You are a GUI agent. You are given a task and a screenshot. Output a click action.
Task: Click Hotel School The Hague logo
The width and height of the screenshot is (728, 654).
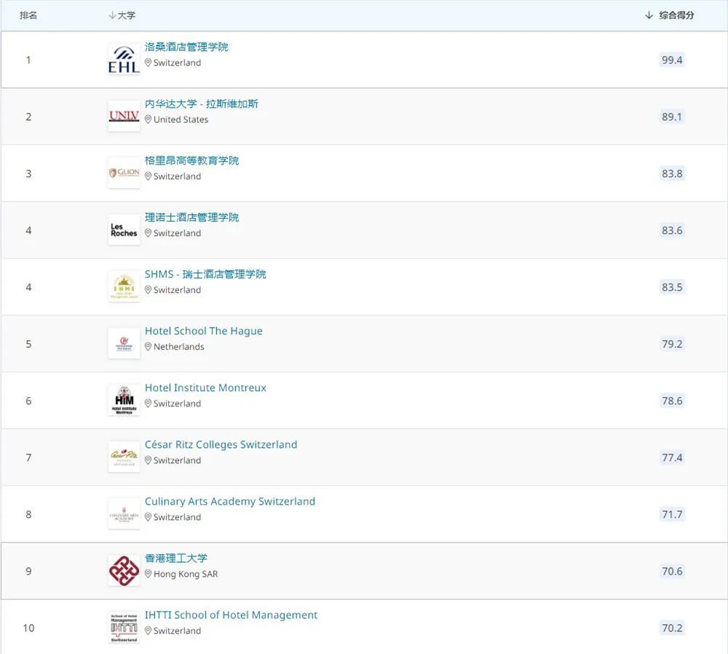[124, 344]
